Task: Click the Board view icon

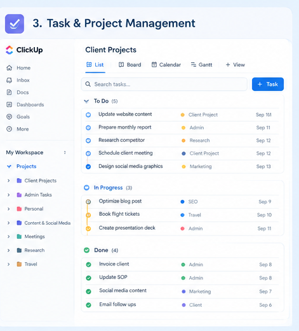Action: [121, 65]
